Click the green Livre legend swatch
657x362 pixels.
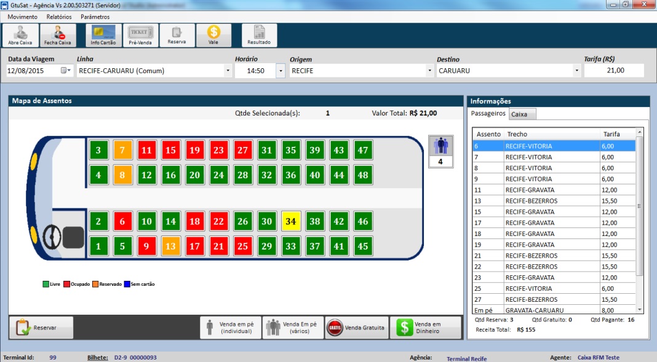(x=46, y=285)
